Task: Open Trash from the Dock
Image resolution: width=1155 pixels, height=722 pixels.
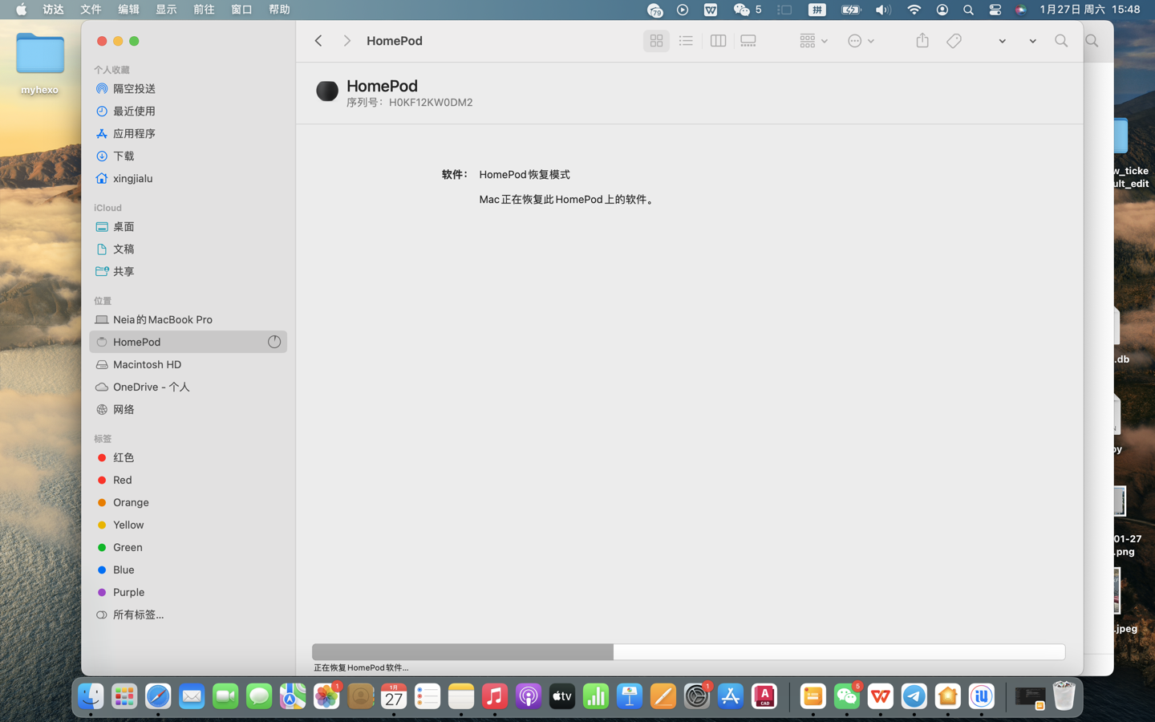Action: pos(1064,696)
